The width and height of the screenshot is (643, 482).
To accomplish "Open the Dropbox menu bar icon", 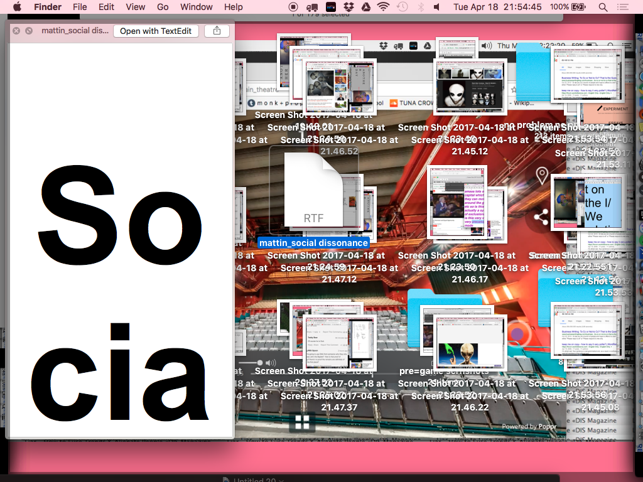I will [349, 7].
